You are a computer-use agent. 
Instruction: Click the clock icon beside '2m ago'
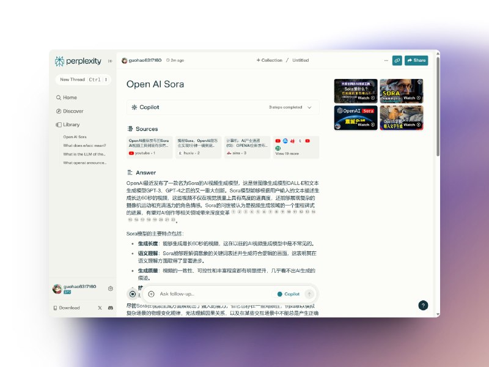coord(167,60)
